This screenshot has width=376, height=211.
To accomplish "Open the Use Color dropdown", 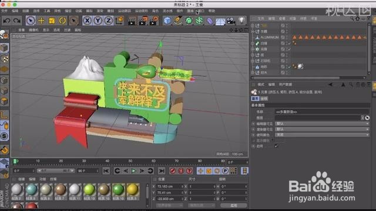I will pos(322,135).
